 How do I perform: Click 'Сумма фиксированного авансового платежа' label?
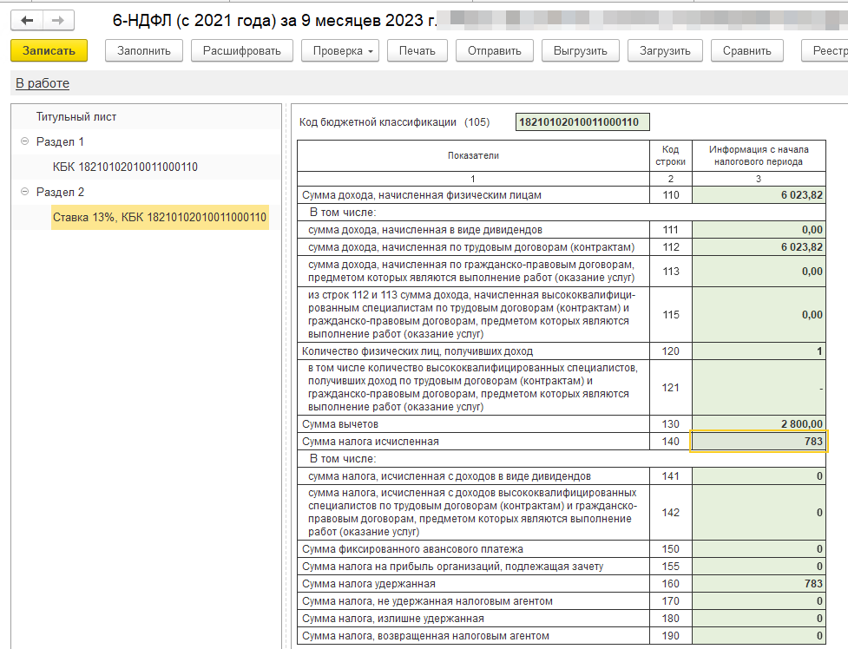(x=412, y=549)
